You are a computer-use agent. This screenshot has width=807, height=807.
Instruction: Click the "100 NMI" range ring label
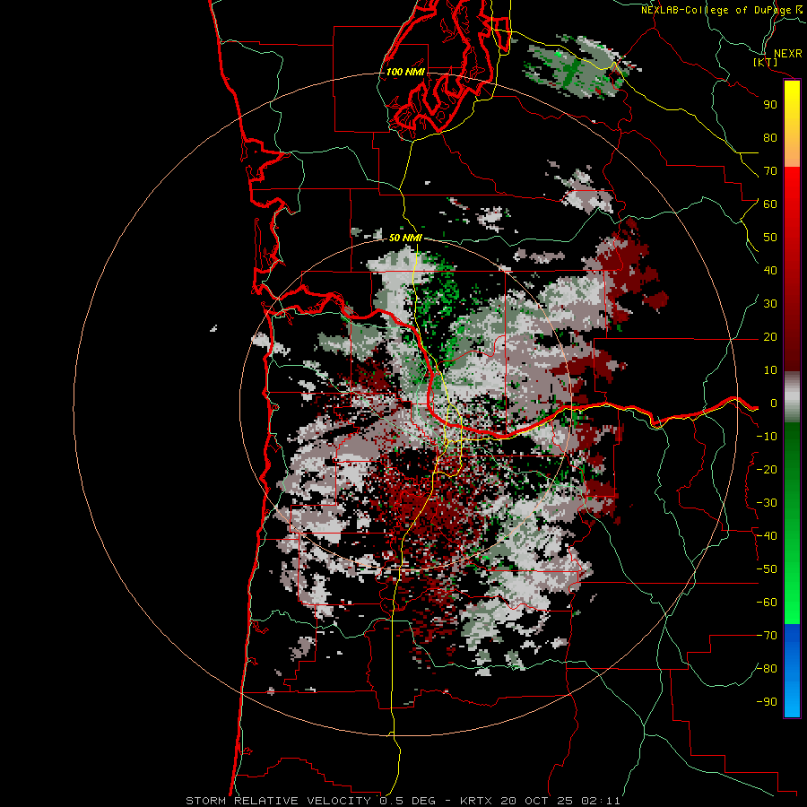tap(405, 72)
